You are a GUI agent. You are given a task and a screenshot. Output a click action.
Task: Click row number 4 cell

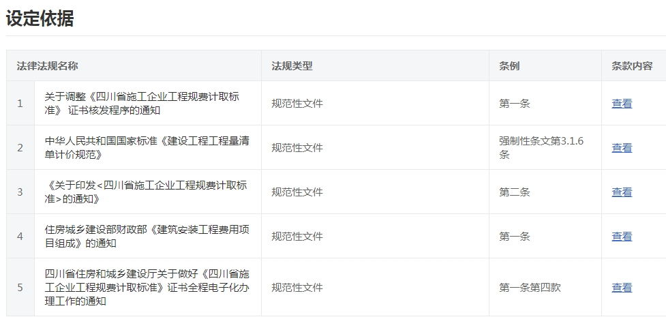20,237
